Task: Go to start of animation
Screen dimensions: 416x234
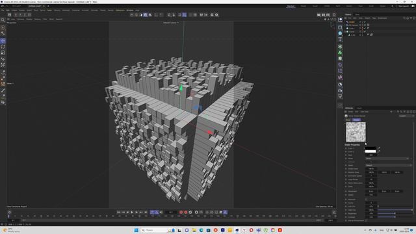Action: (118, 213)
